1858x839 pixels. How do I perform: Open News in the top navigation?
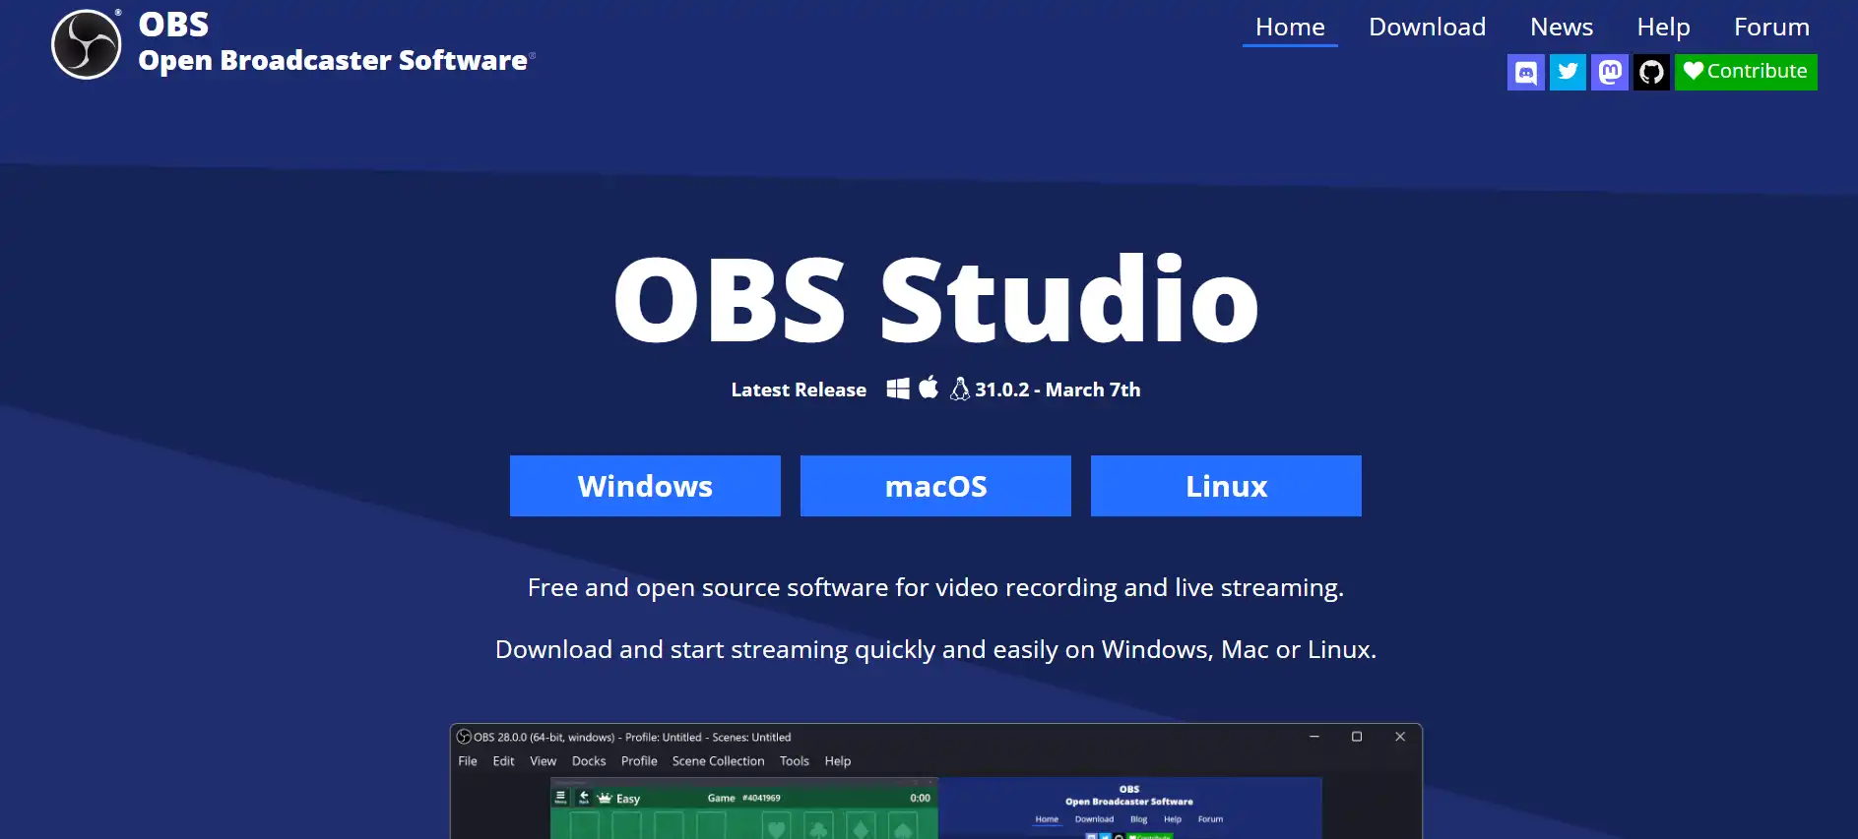[1561, 28]
